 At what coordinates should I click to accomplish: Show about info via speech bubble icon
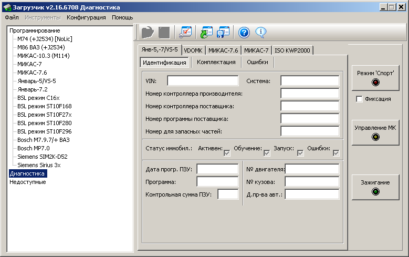[x=261, y=33]
